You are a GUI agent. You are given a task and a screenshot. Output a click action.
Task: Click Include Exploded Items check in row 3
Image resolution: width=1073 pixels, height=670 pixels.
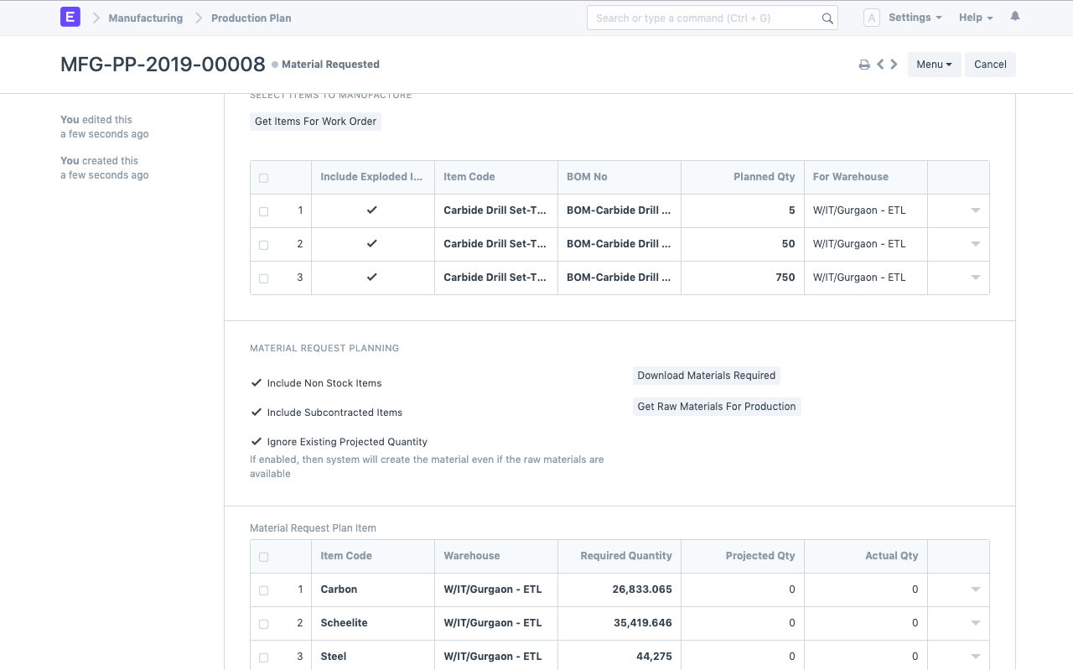pos(373,278)
